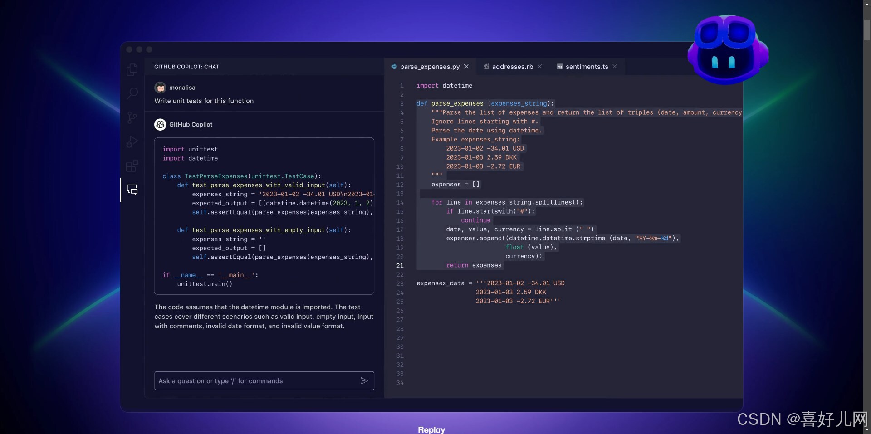Viewport: 871px width, 434px height.
Task: Click 'test_parse_expenses_with_valid_input' method line
Action: coord(264,185)
